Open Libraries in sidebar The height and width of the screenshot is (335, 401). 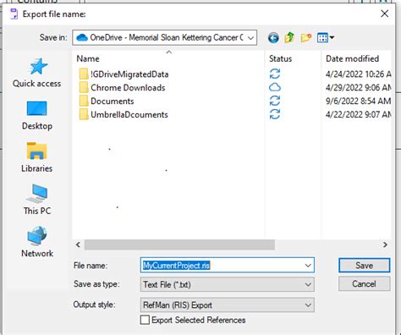coord(37,157)
